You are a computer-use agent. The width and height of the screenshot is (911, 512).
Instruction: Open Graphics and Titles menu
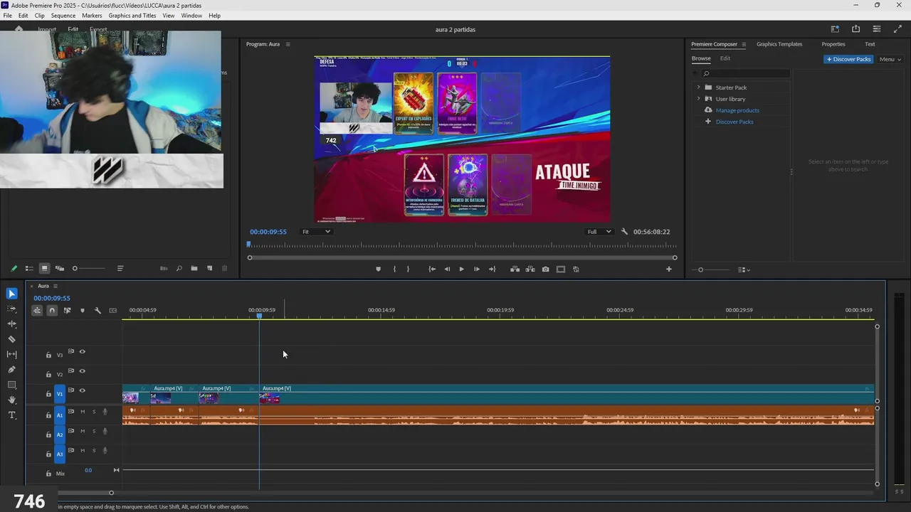tap(132, 16)
